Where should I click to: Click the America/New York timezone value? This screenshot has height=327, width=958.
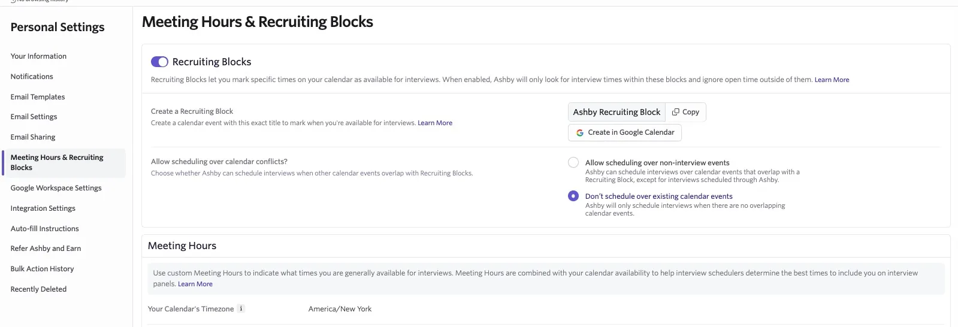[340, 309]
